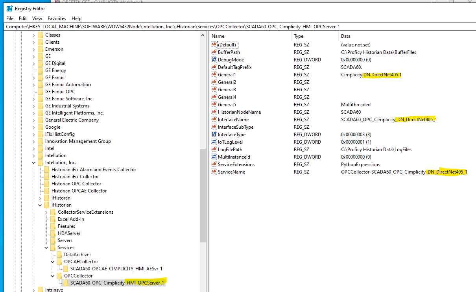476x292 pixels.
Task: Click the Google key folder icon
Action: tap(40, 127)
